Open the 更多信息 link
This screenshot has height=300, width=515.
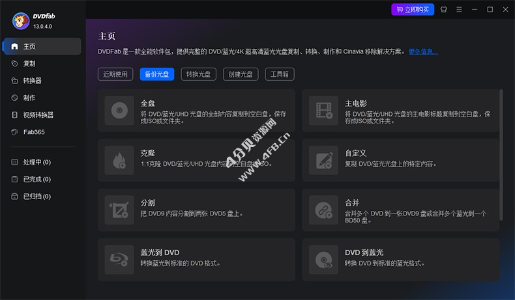click(x=423, y=51)
